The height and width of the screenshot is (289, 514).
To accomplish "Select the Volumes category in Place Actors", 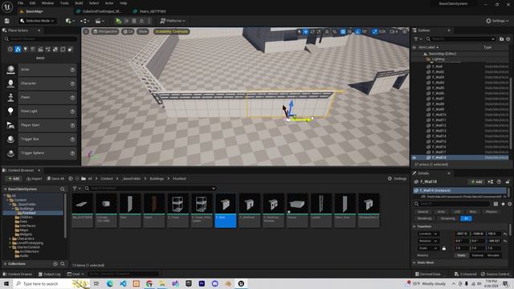I will tap(63, 49).
